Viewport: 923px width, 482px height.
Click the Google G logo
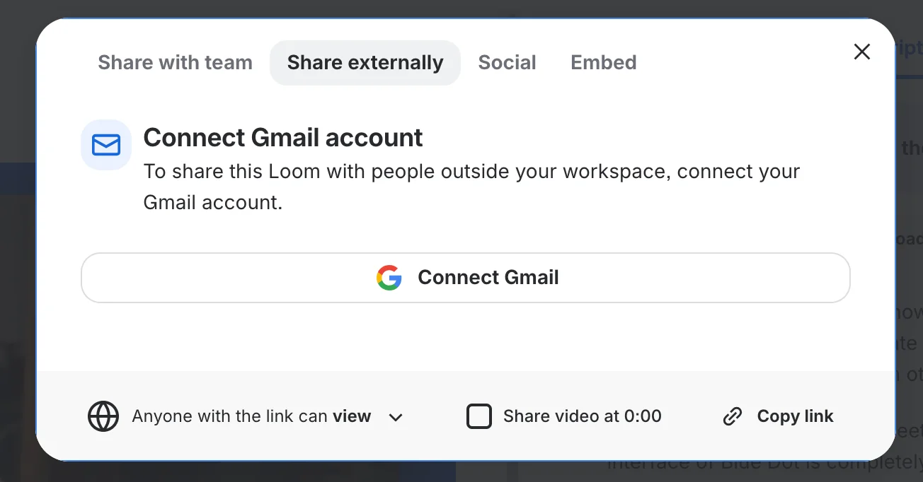pyautogui.click(x=389, y=278)
